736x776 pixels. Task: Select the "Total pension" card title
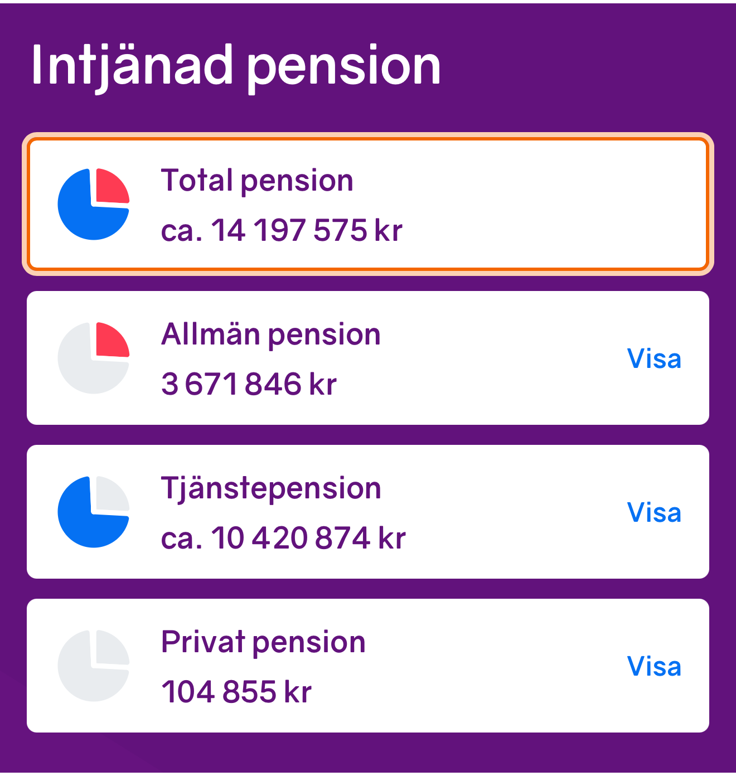point(257,181)
